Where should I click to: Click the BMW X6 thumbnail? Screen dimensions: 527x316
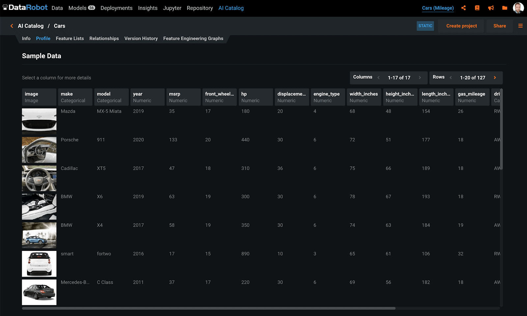pos(39,207)
